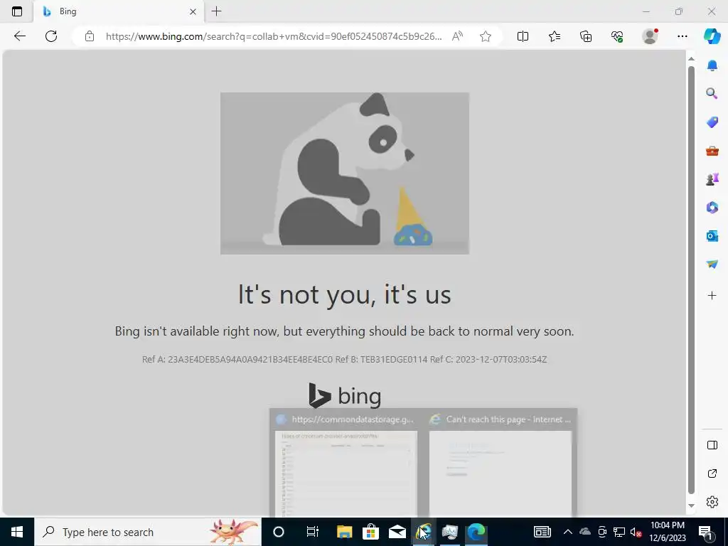This screenshot has height=546, width=728.
Task: Click the Ref A reference code line
Action: click(345, 359)
